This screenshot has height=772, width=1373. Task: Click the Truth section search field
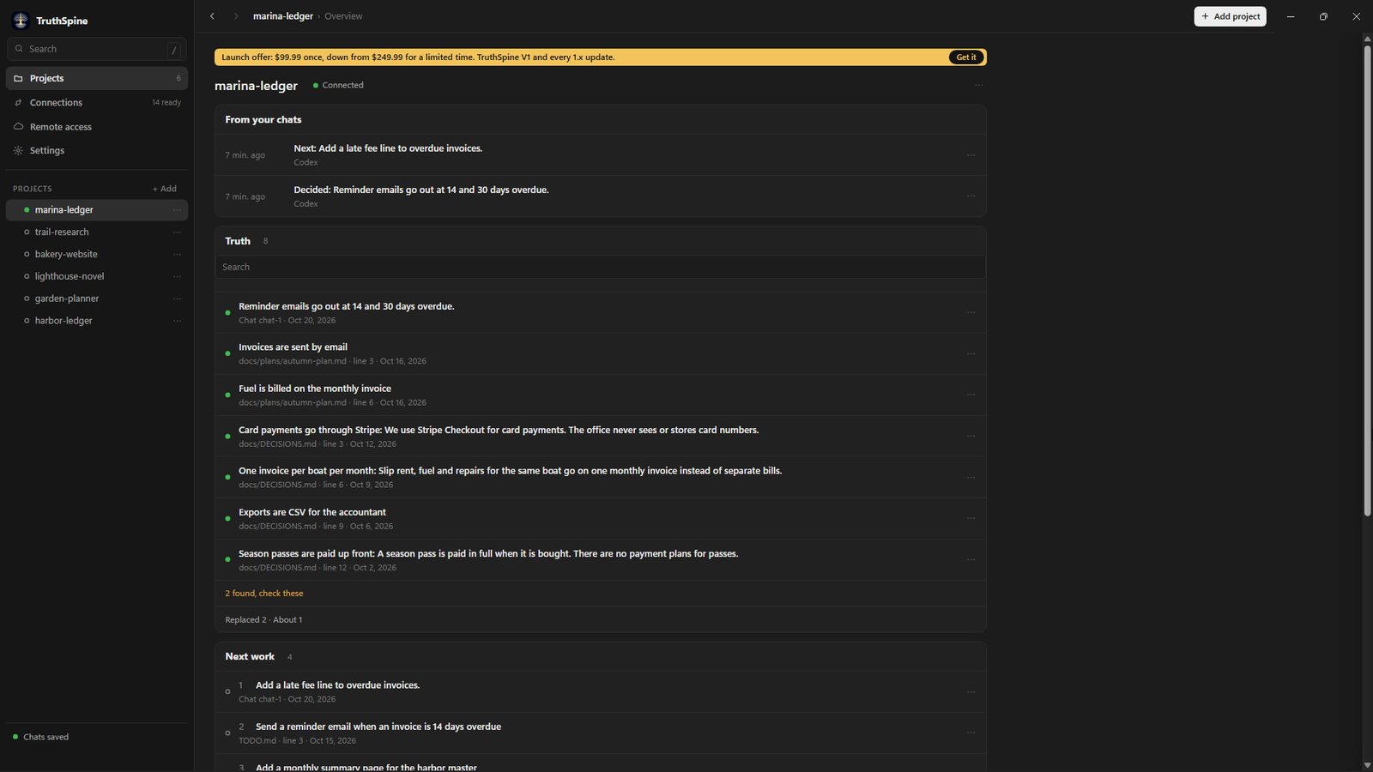[x=601, y=267]
